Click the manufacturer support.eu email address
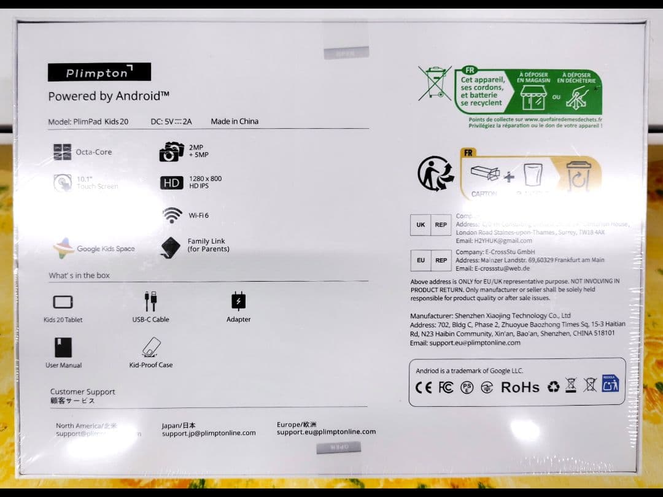This screenshot has width=663, height=497. tap(475, 343)
